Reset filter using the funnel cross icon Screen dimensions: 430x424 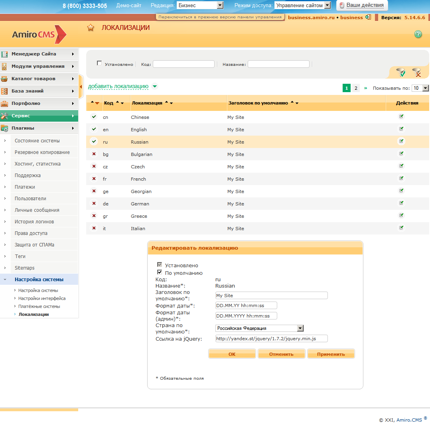click(416, 72)
